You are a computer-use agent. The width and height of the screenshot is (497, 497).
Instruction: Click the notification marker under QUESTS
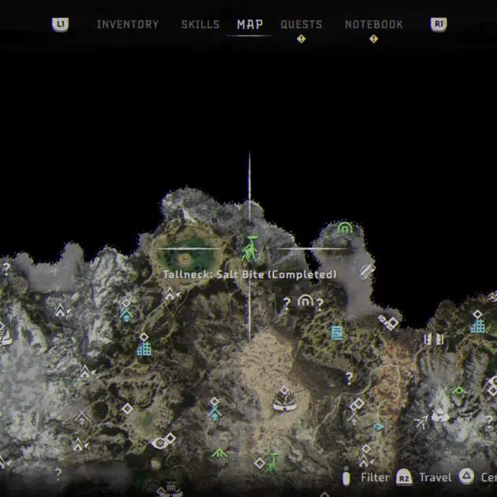pyautogui.click(x=301, y=39)
